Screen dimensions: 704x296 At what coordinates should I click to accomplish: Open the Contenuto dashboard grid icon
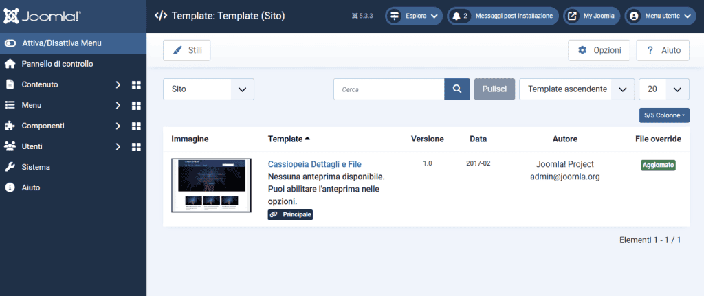click(136, 84)
